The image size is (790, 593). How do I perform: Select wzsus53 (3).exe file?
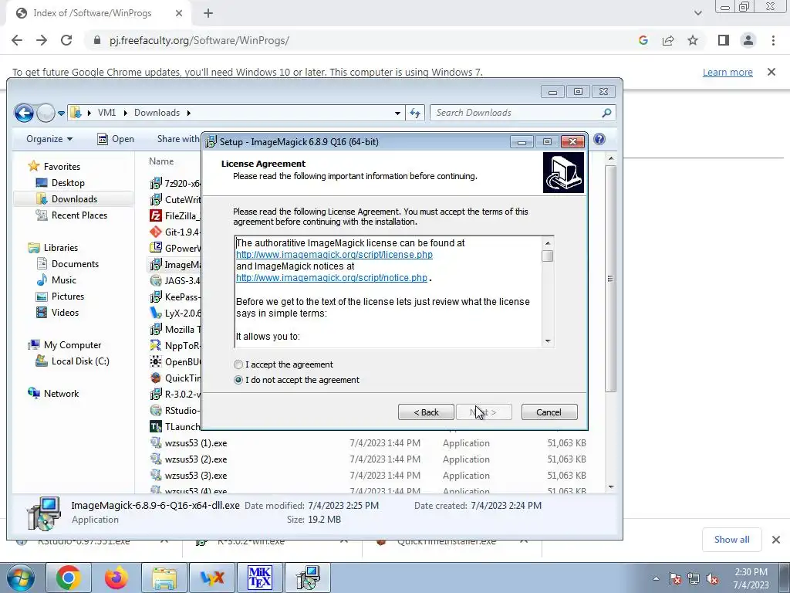(195, 476)
